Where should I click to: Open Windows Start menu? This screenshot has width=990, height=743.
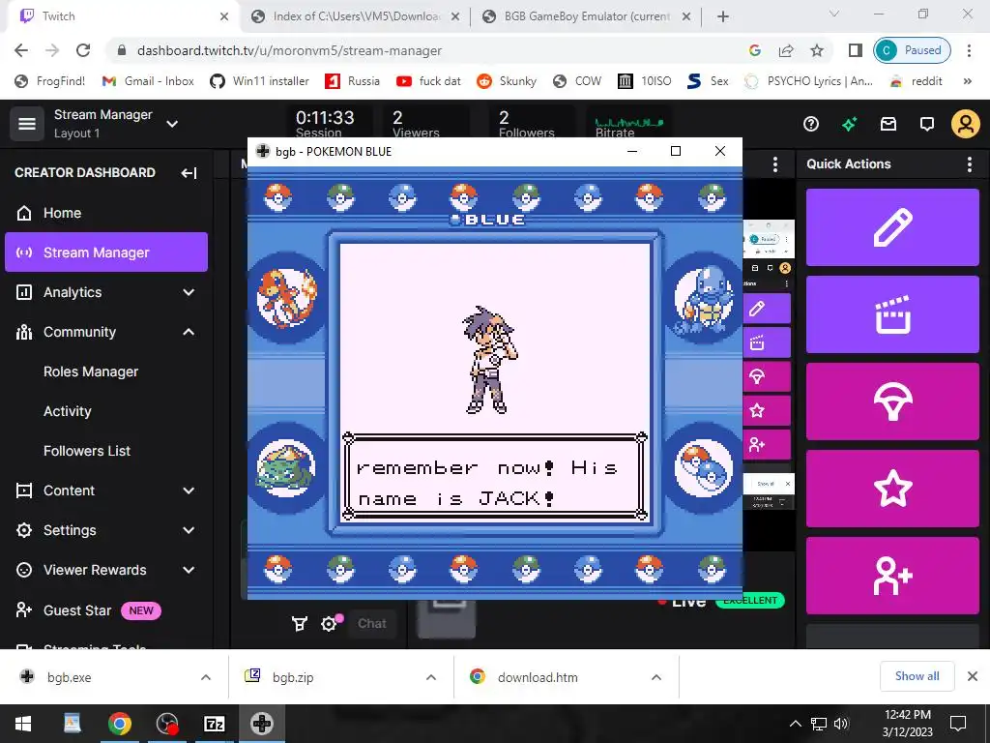tap(23, 724)
